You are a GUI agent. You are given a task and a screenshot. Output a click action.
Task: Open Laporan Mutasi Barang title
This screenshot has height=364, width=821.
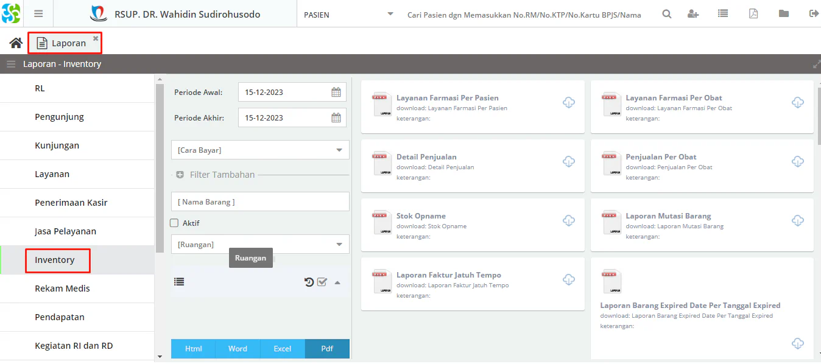click(668, 215)
